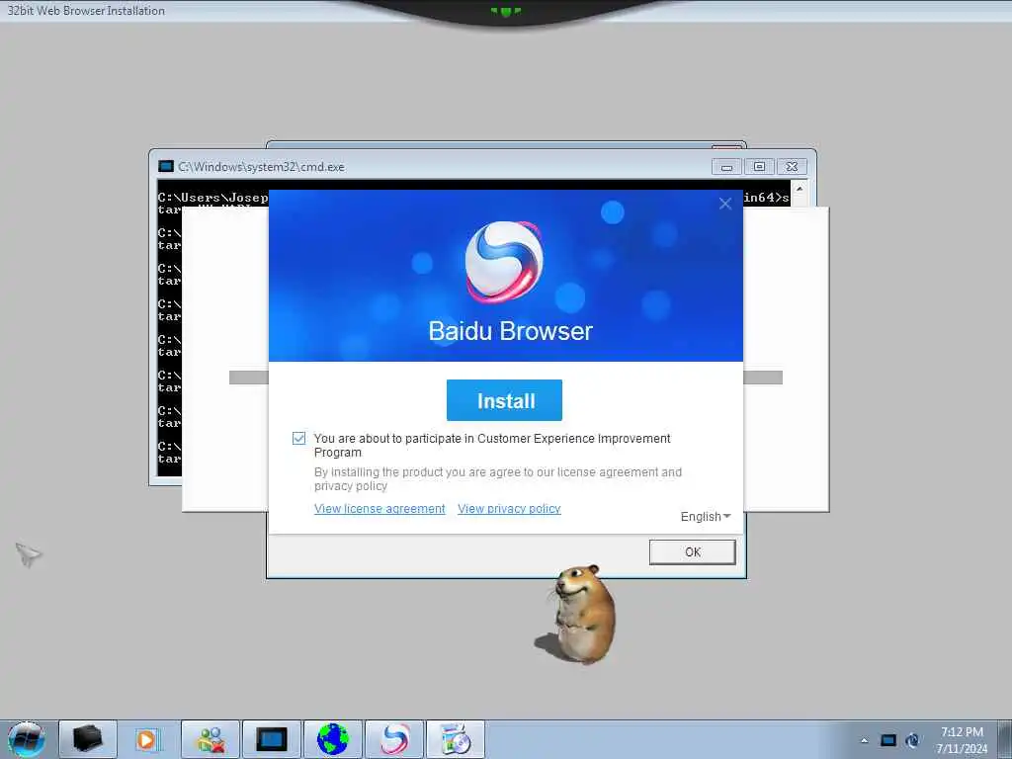The width and height of the screenshot is (1012, 759).
Task: Open the View privacy policy link
Action: (509, 509)
